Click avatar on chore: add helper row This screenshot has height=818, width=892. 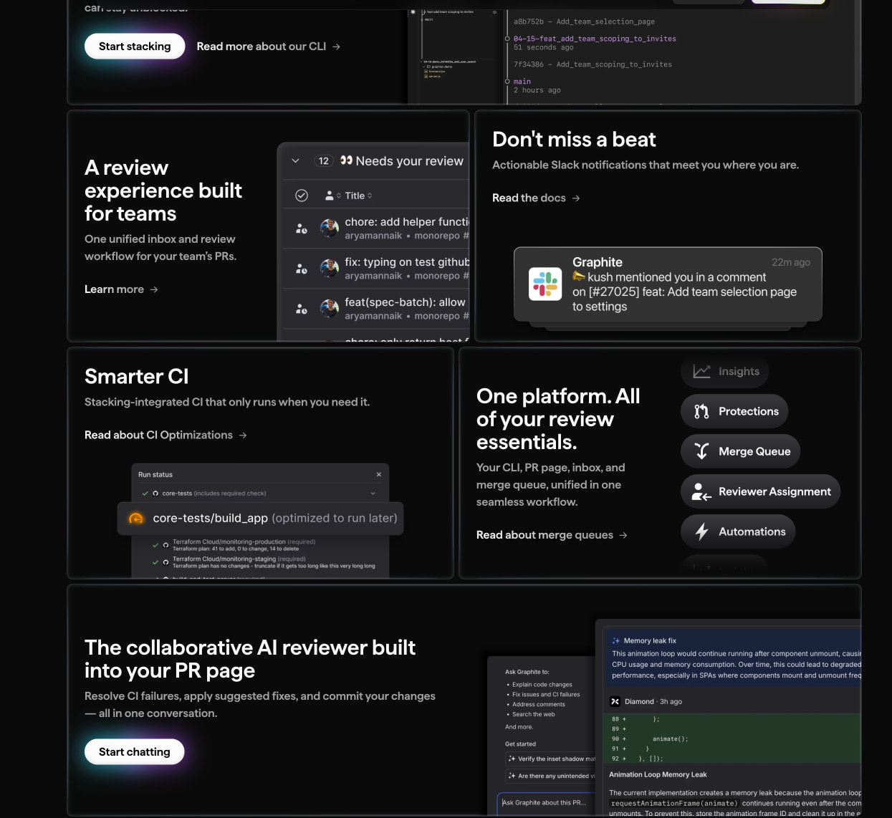pyautogui.click(x=330, y=228)
